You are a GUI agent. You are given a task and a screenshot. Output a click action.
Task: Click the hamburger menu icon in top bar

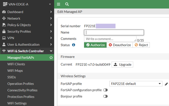(58, 4)
